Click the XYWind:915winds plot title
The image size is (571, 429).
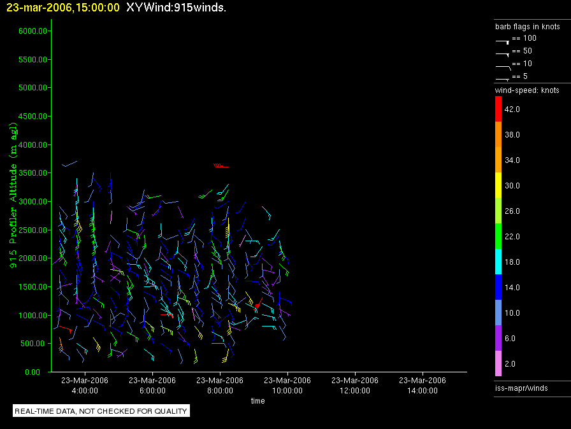pyautogui.click(x=177, y=7)
